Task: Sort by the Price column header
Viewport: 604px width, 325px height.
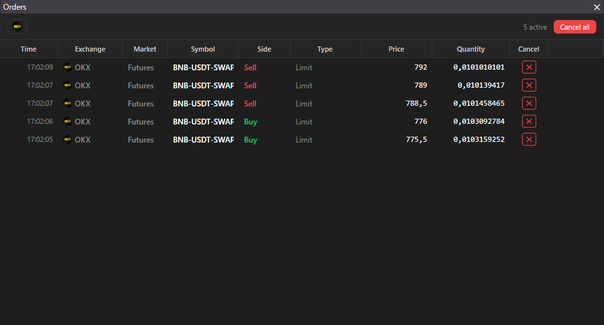Action: coord(396,49)
